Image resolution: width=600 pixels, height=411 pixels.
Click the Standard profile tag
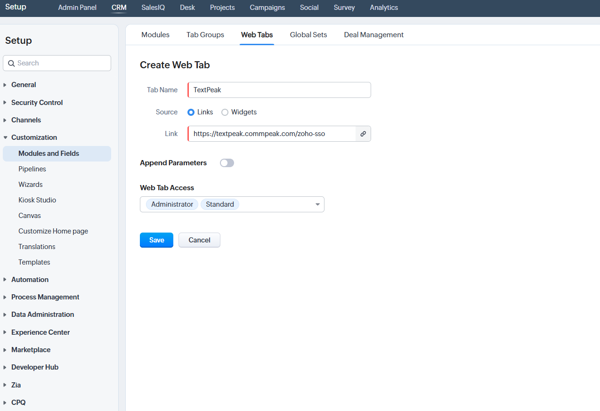pos(220,204)
